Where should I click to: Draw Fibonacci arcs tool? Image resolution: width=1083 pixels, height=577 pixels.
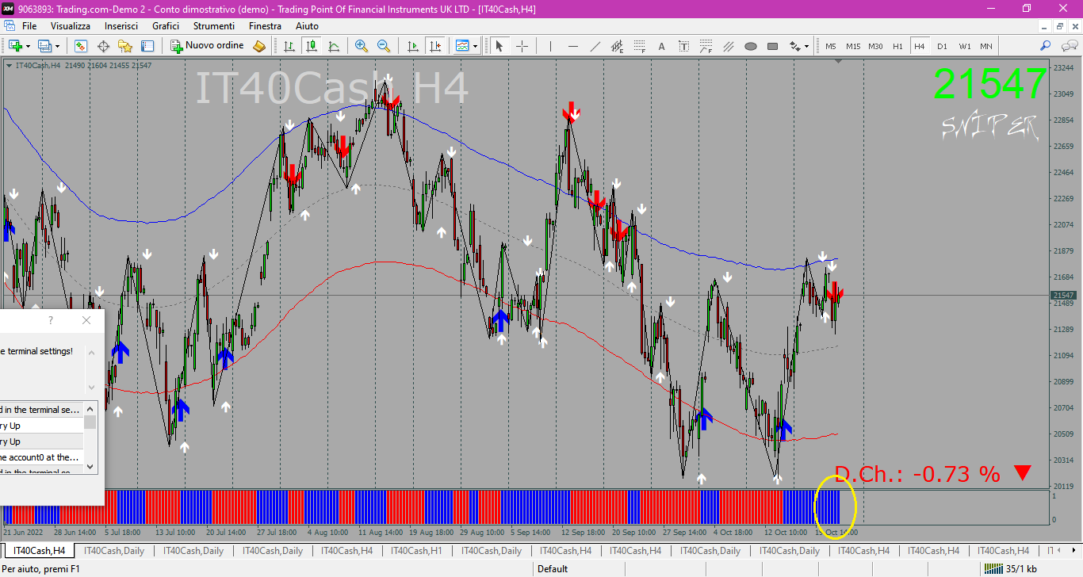click(706, 46)
